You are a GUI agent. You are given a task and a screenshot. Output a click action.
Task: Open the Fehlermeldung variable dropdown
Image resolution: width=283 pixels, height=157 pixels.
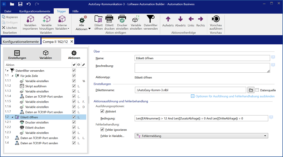pos(201,136)
